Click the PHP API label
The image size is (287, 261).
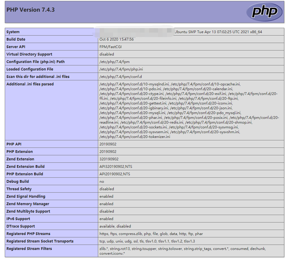14,144
